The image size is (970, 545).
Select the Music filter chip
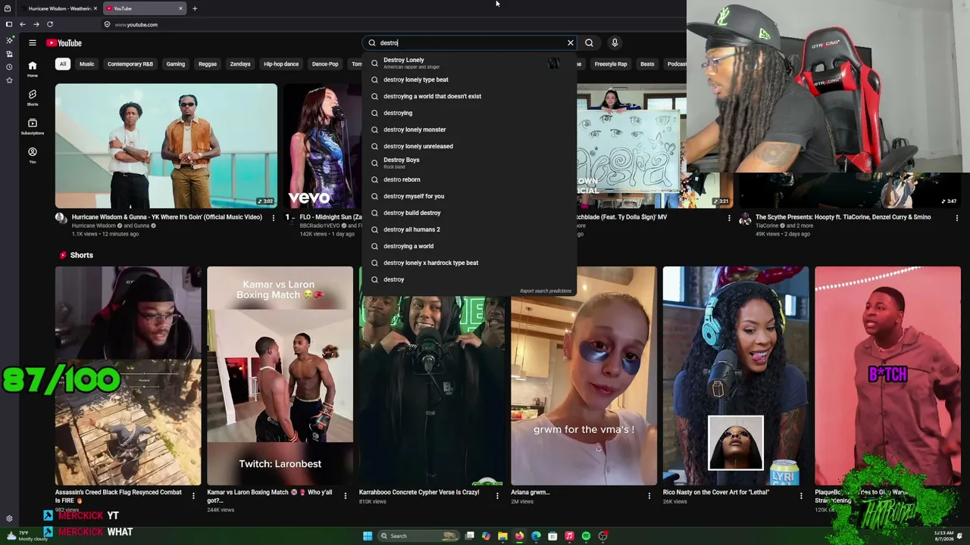87,64
